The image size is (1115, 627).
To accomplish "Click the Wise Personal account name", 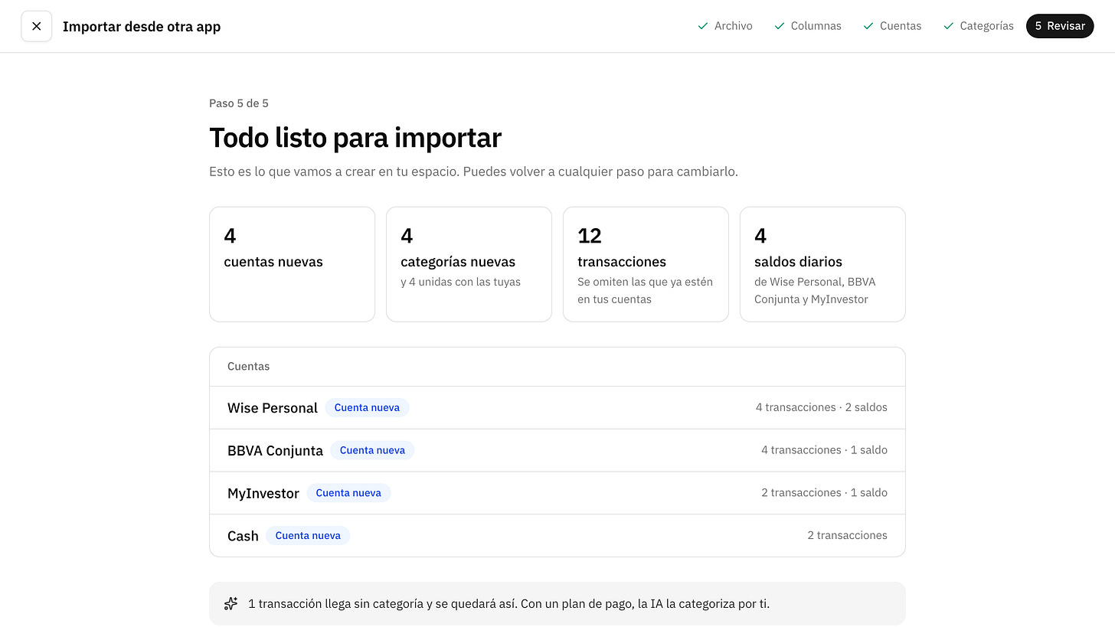I will [273, 408].
